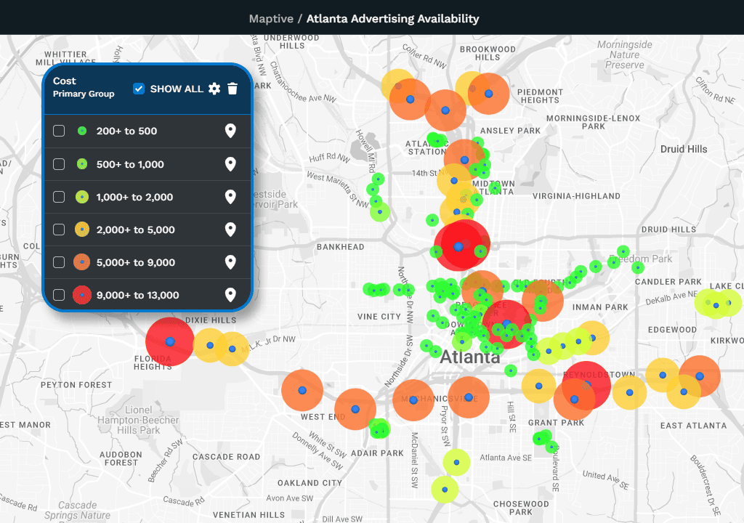Tick the 9,000+ to 13,000 checkbox

point(59,295)
